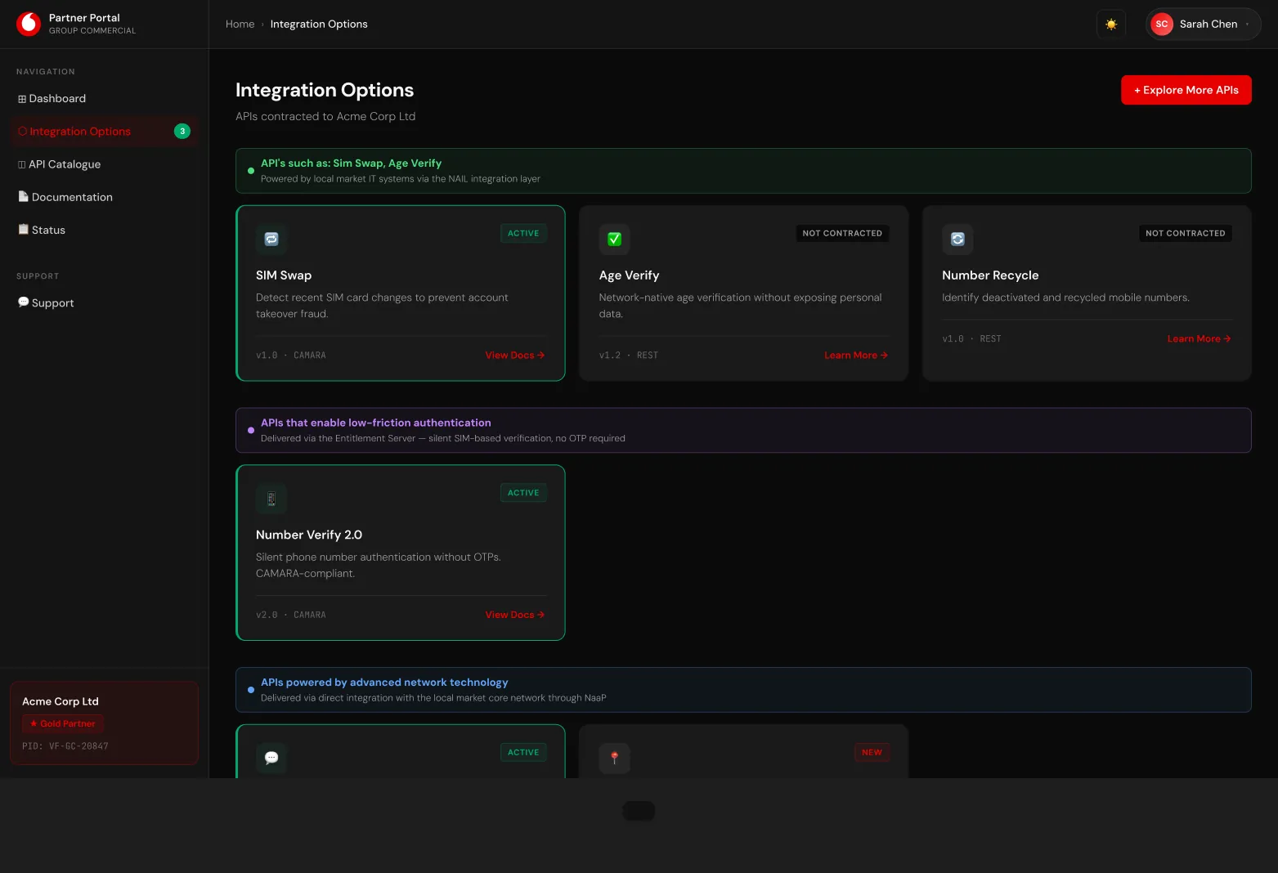This screenshot has height=873, width=1278.
Task: Click Explore More APIs button
Action: pyautogui.click(x=1186, y=90)
